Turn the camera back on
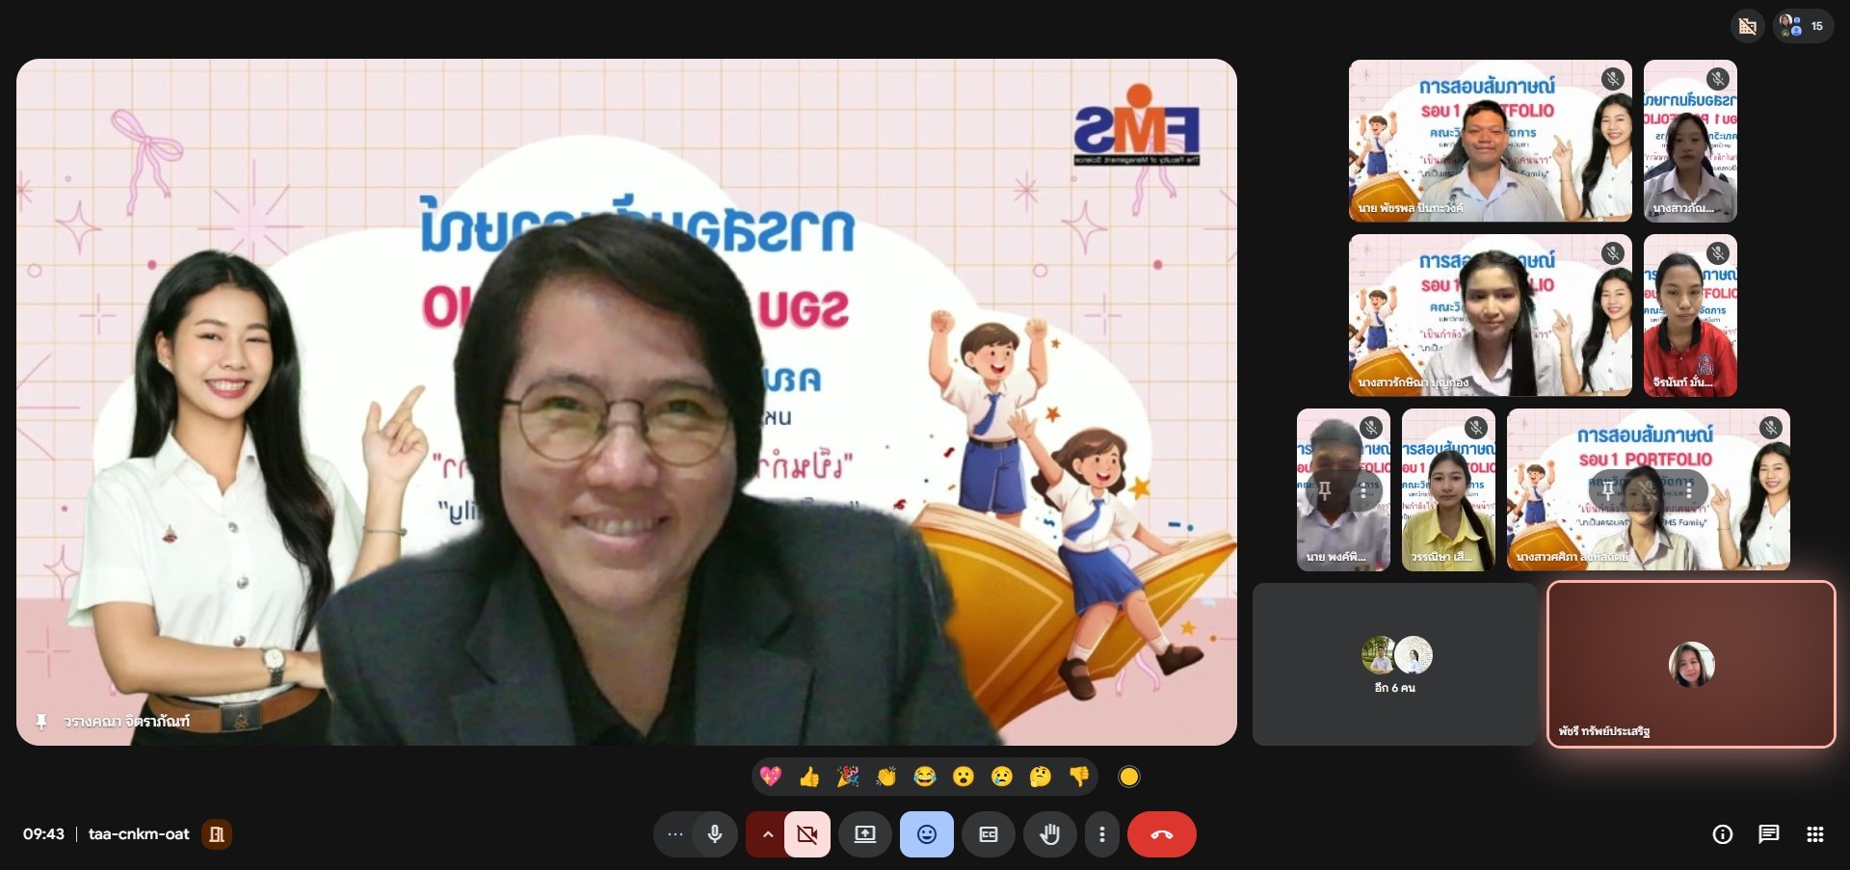This screenshot has height=870, width=1850. (807, 834)
